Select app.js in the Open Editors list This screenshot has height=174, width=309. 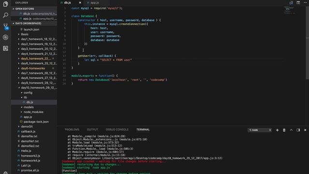[34, 18]
